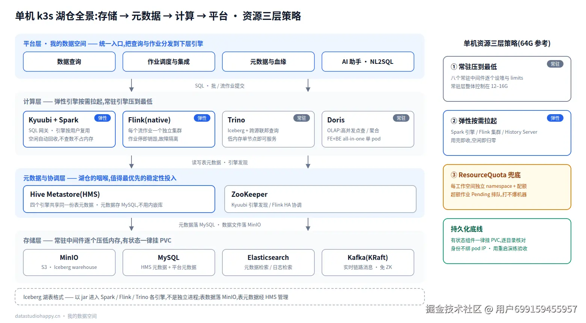Click '身份不绑 pod IP · 用重启演练验收' text
Viewport: 586px width, 323px height.
tap(489, 249)
